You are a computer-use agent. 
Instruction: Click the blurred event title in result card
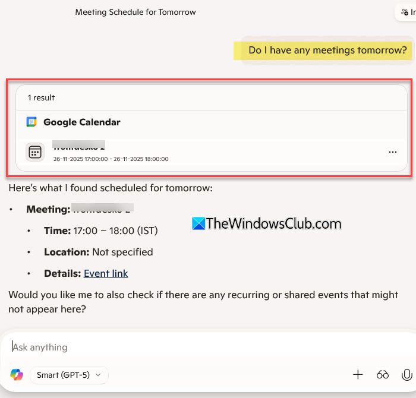click(79, 146)
